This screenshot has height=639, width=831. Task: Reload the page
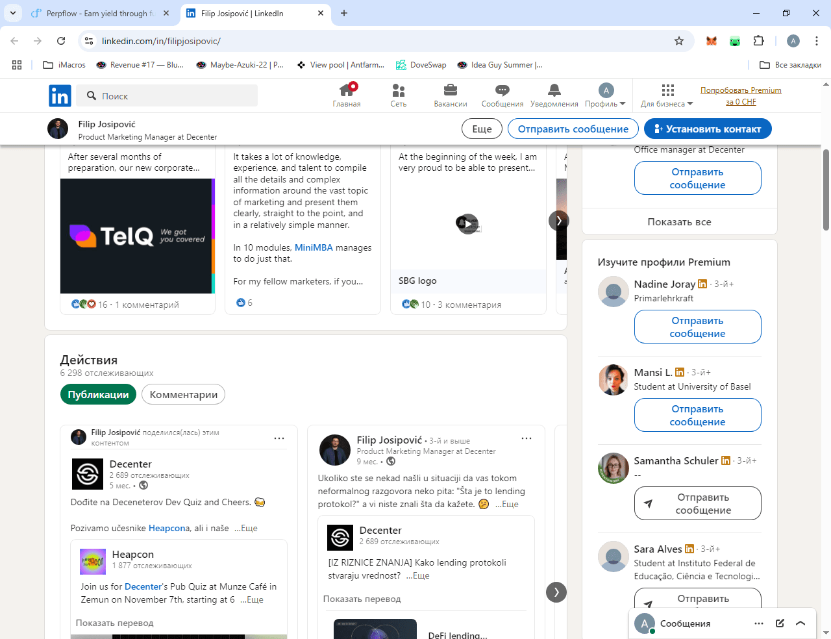[61, 41]
